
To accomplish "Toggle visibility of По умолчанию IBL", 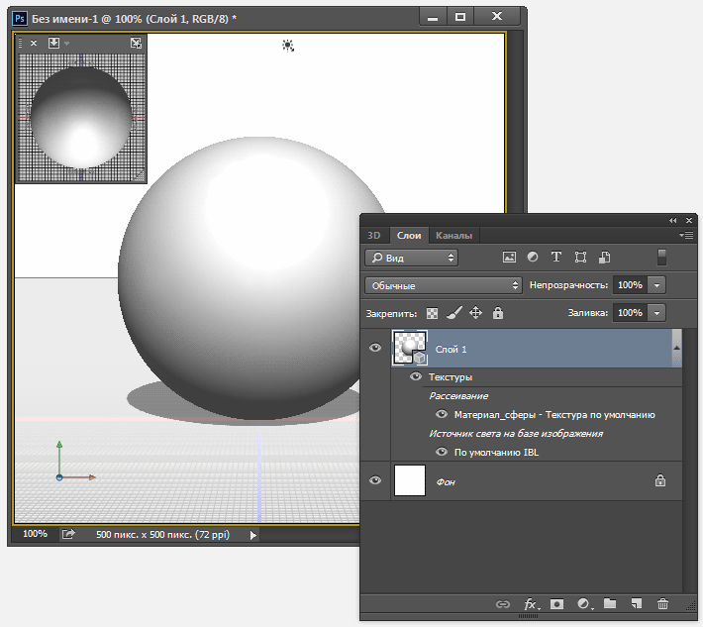I will point(442,452).
